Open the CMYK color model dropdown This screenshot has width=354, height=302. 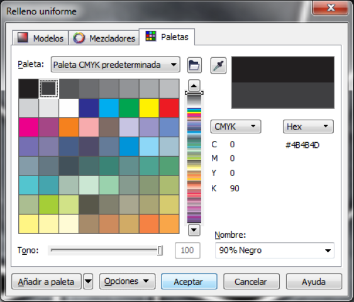pos(236,126)
